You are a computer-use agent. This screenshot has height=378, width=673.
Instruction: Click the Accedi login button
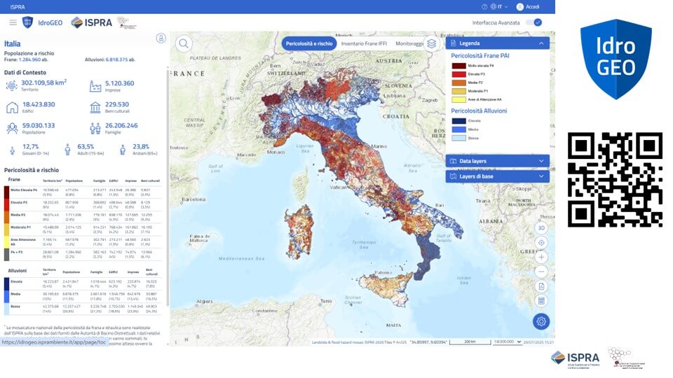(528, 6)
